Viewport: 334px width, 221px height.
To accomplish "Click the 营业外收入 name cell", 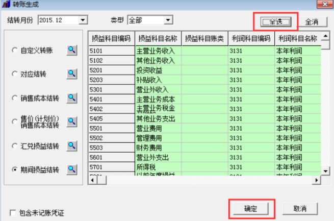I will 158,89.
